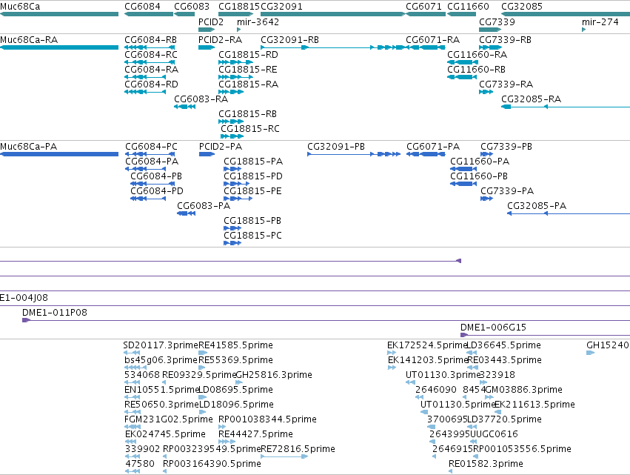Viewport: 630px width, 475px height.
Task: Click the mir-274 label
Action: click(x=600, y=21)
